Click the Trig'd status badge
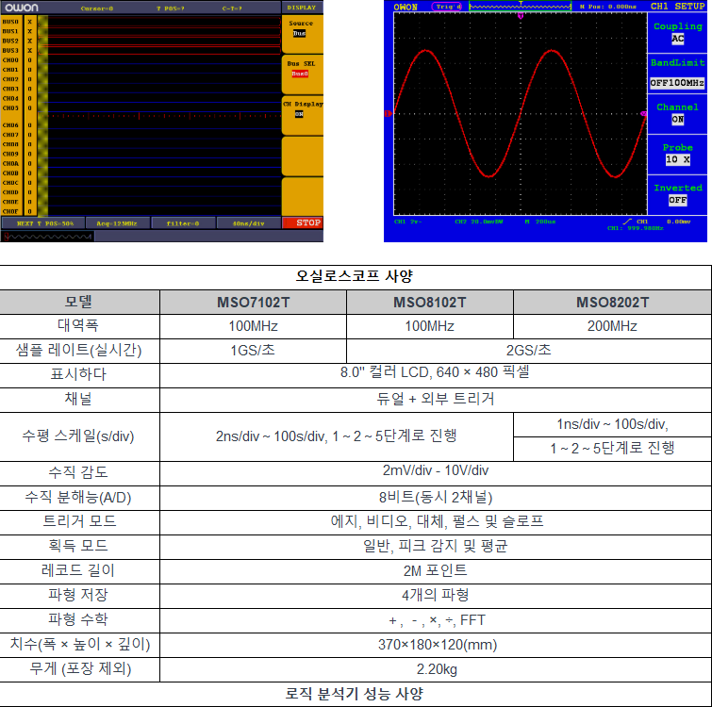The height and width of the screenshot is (707, 712). click(448, 7)
